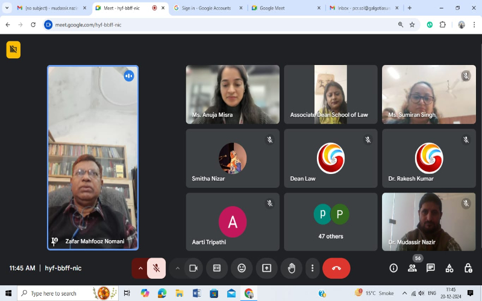Show the people participants list

tap(412, 268)
